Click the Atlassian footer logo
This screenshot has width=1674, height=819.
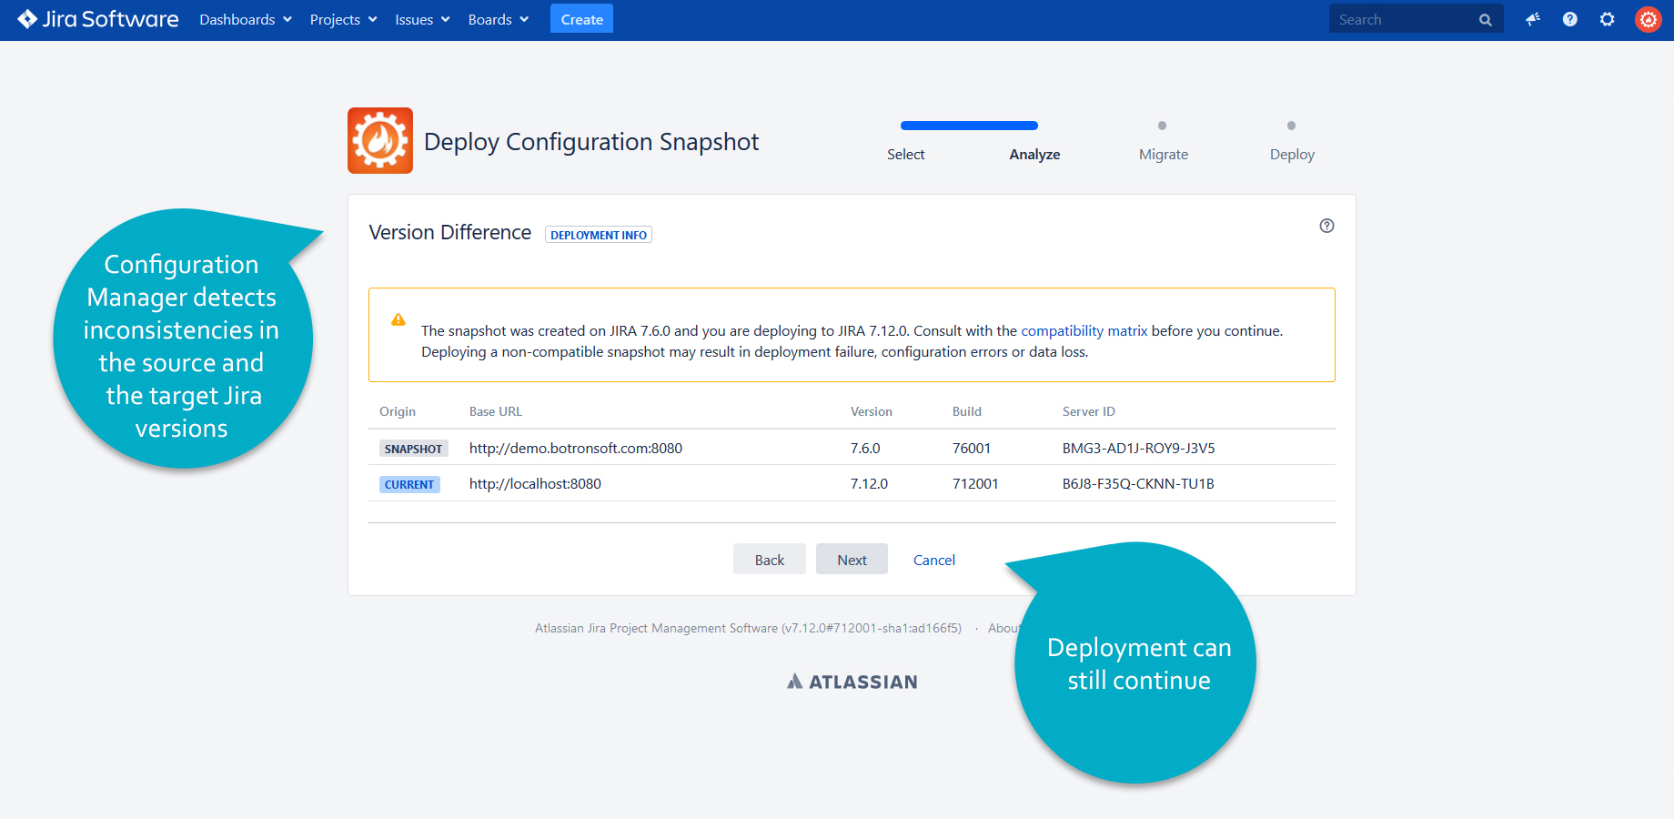(x=852, y=682)
